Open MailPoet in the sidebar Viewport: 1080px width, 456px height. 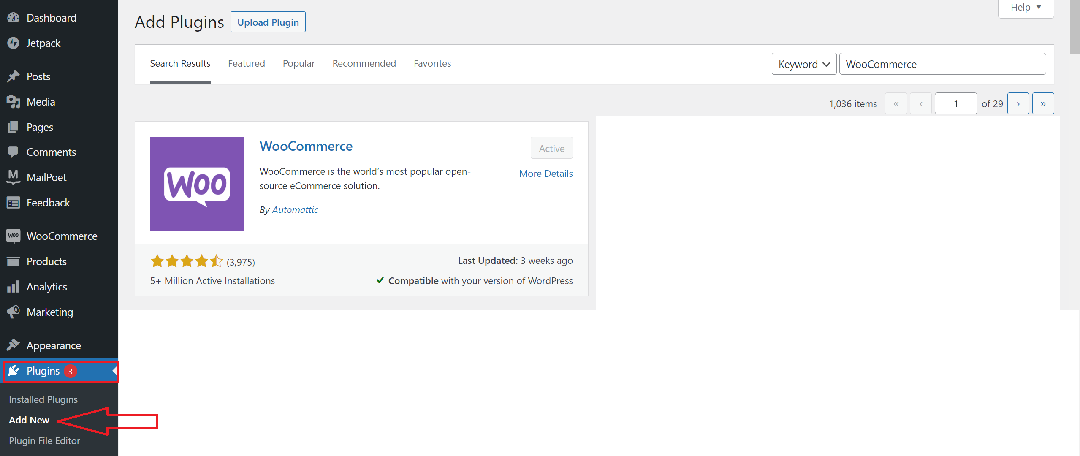59,177
